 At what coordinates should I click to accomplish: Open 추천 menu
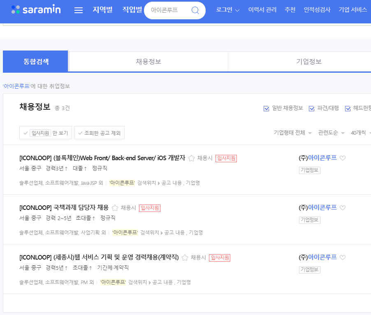click(x=290, y=10)
